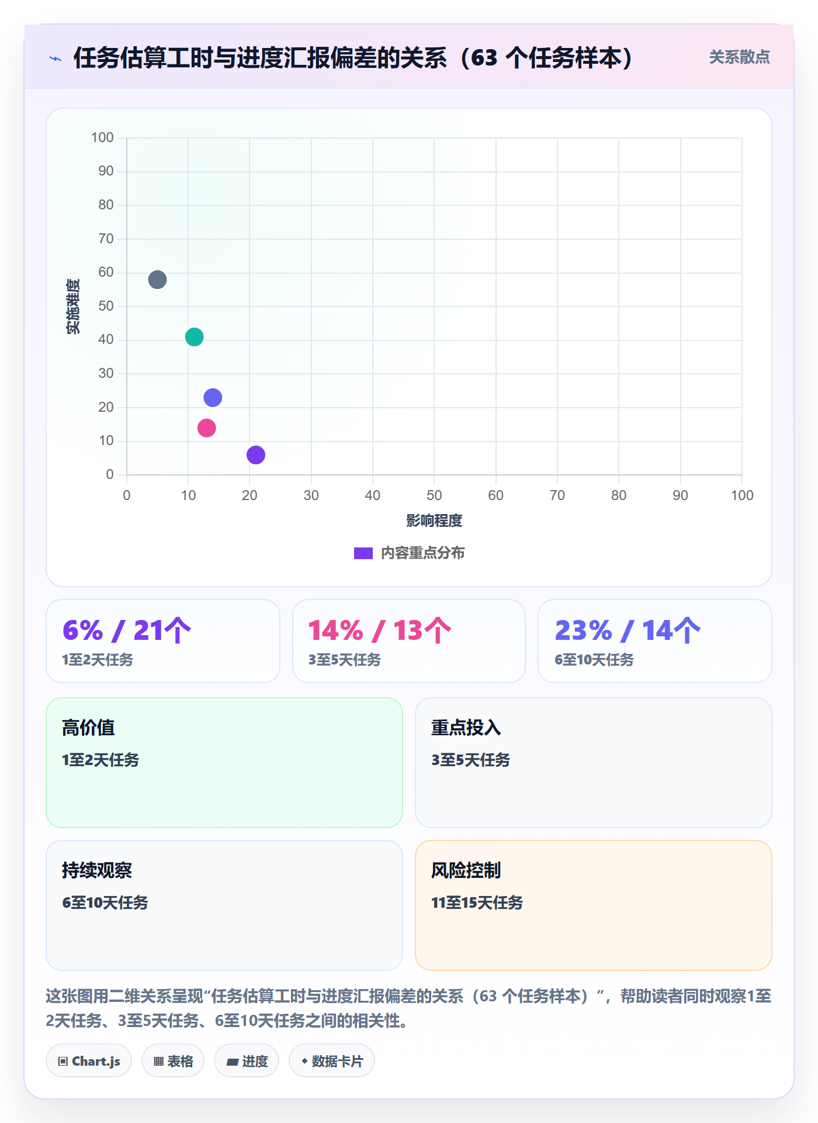Select the blue scatter data point
818x1123 pixels.
(213, 398)
